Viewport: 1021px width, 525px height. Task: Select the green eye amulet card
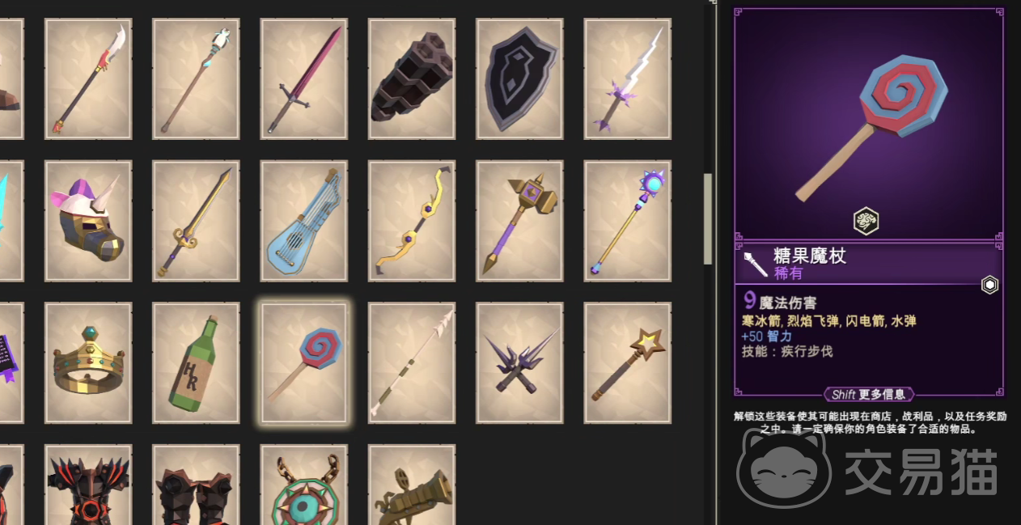tap(303, 485)
